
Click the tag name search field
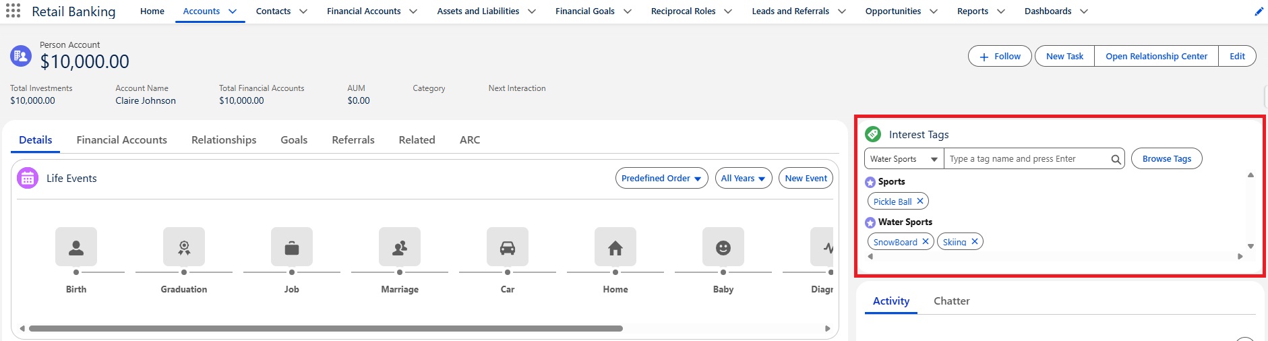pos(1027,159)
